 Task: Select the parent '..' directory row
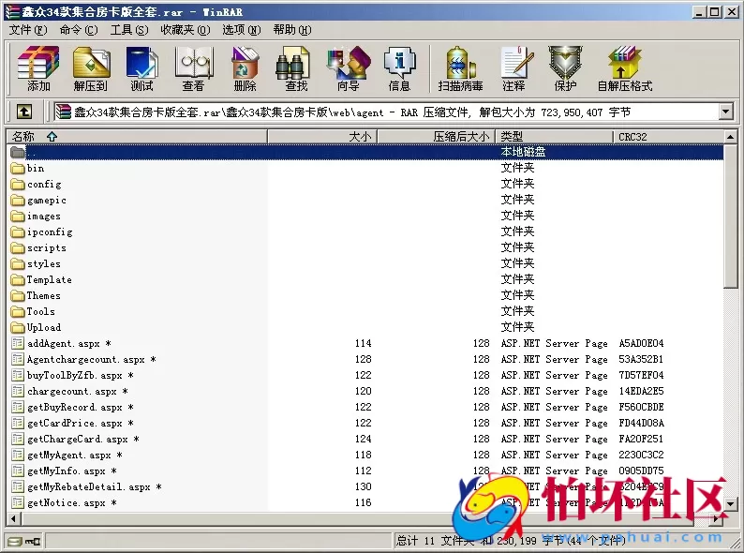click(x=365, y=152)
